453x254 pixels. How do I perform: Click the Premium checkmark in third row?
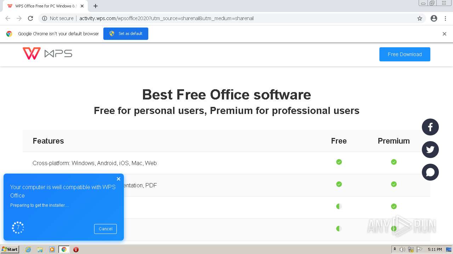tap(394, 206)
